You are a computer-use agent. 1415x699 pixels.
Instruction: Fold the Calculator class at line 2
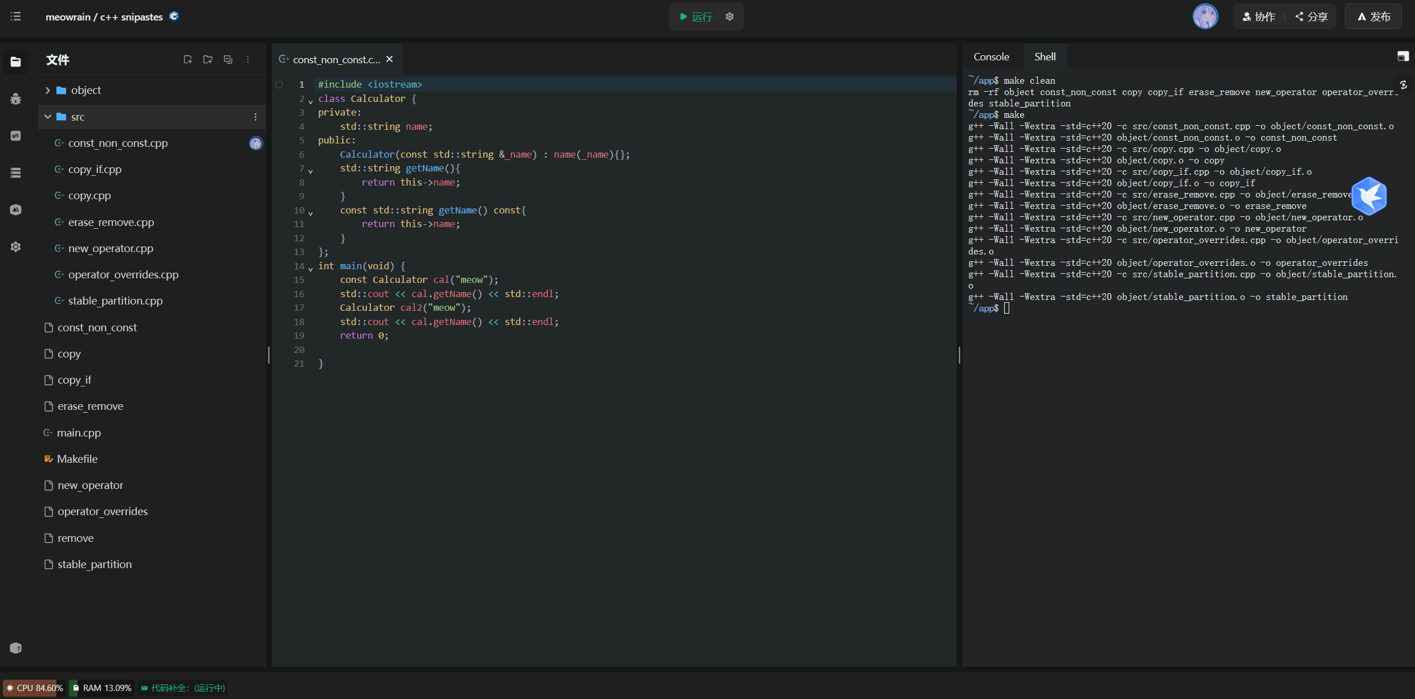[311, 101]
